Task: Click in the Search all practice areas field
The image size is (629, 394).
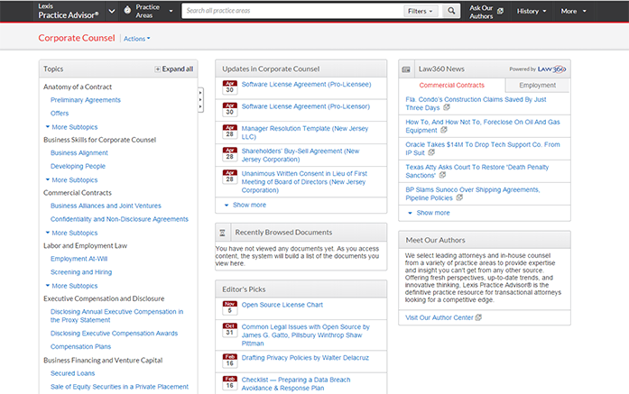Action: coord(292,11)
